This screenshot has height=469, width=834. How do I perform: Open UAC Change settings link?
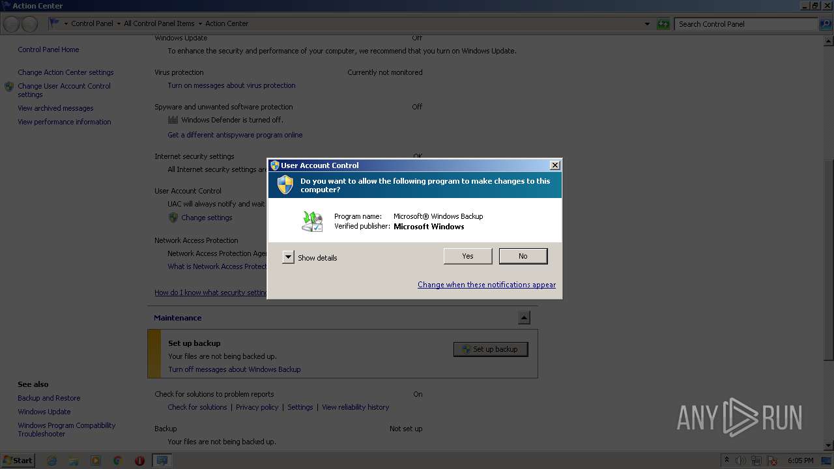[207, 218]
